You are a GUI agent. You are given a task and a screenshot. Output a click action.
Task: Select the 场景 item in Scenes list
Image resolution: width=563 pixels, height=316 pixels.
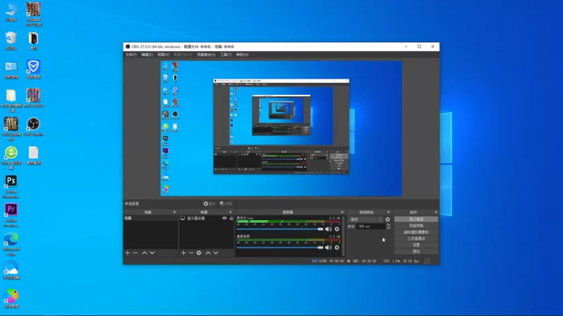(x=151, y=218)
